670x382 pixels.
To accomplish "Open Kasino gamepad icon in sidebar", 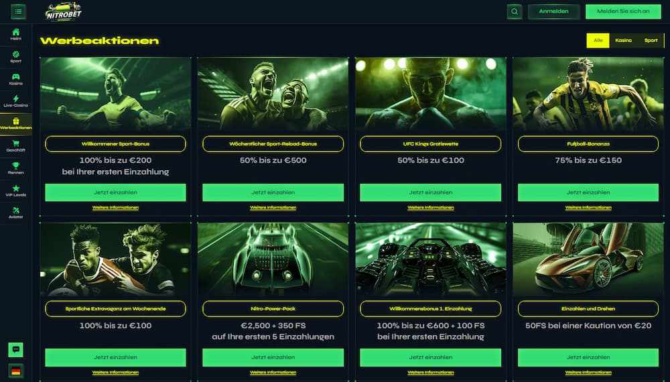I will pos(16,77).
